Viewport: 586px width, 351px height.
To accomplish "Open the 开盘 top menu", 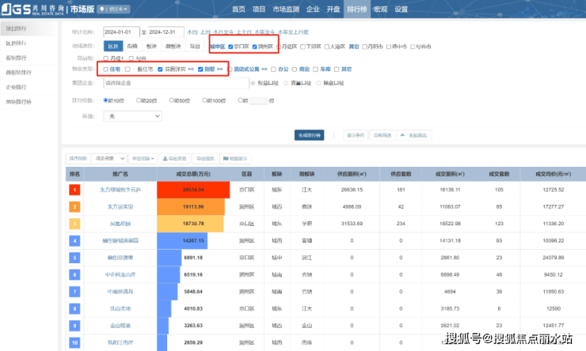I will [x=333, y=9].
